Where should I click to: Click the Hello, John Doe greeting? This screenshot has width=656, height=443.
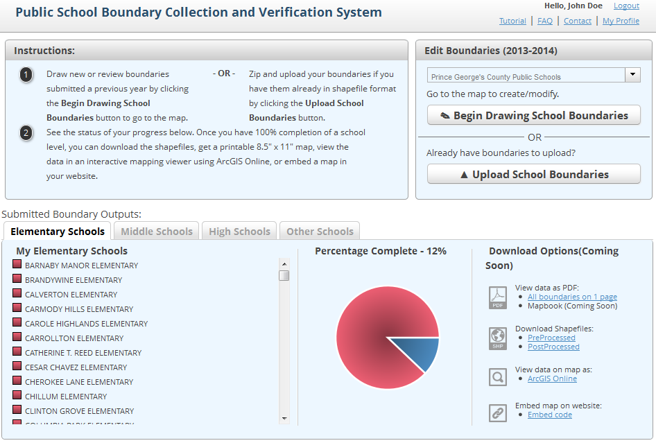coord(573,6)
